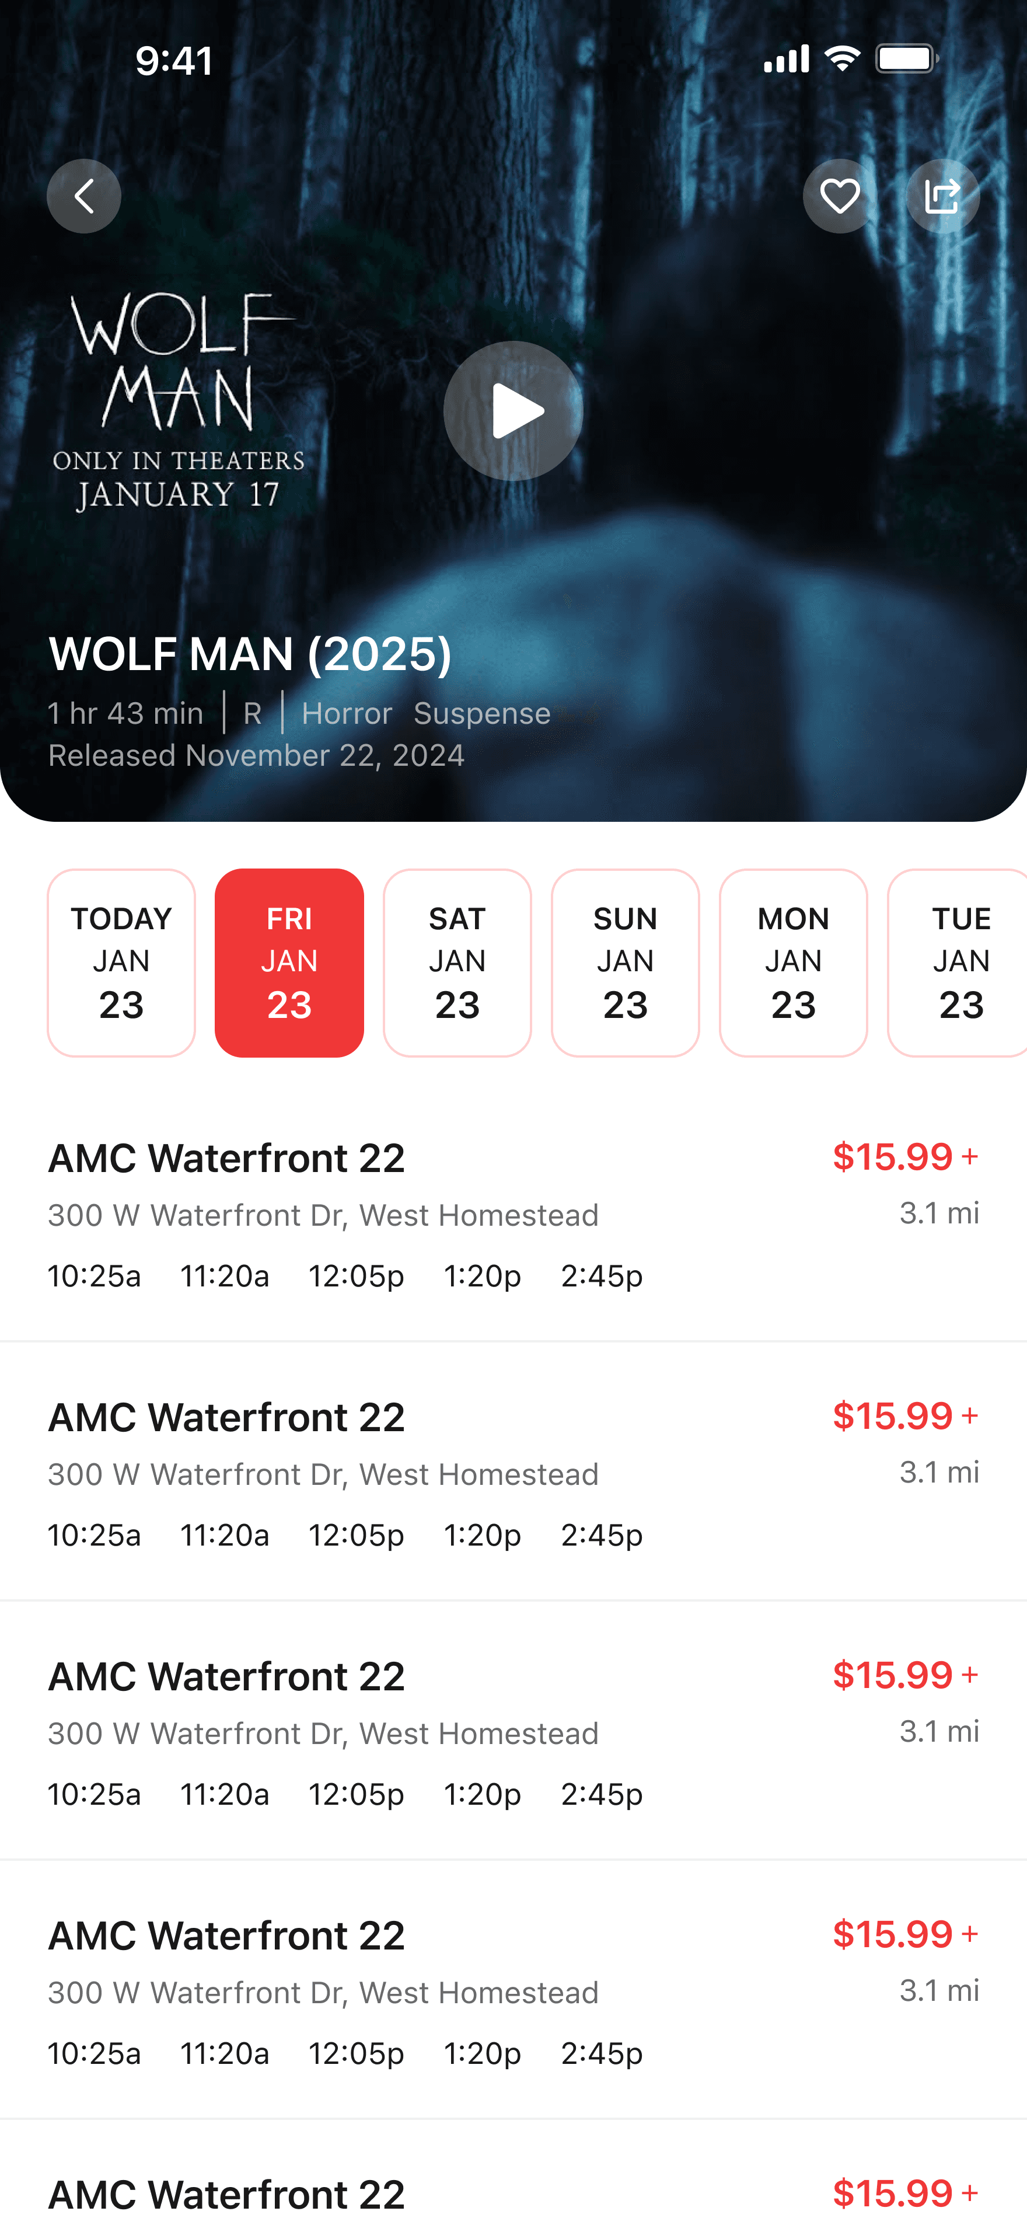Select the FRI JAN 23 date tab
The width and height of the screenshot is (1027, 2232).
[289, 962]
